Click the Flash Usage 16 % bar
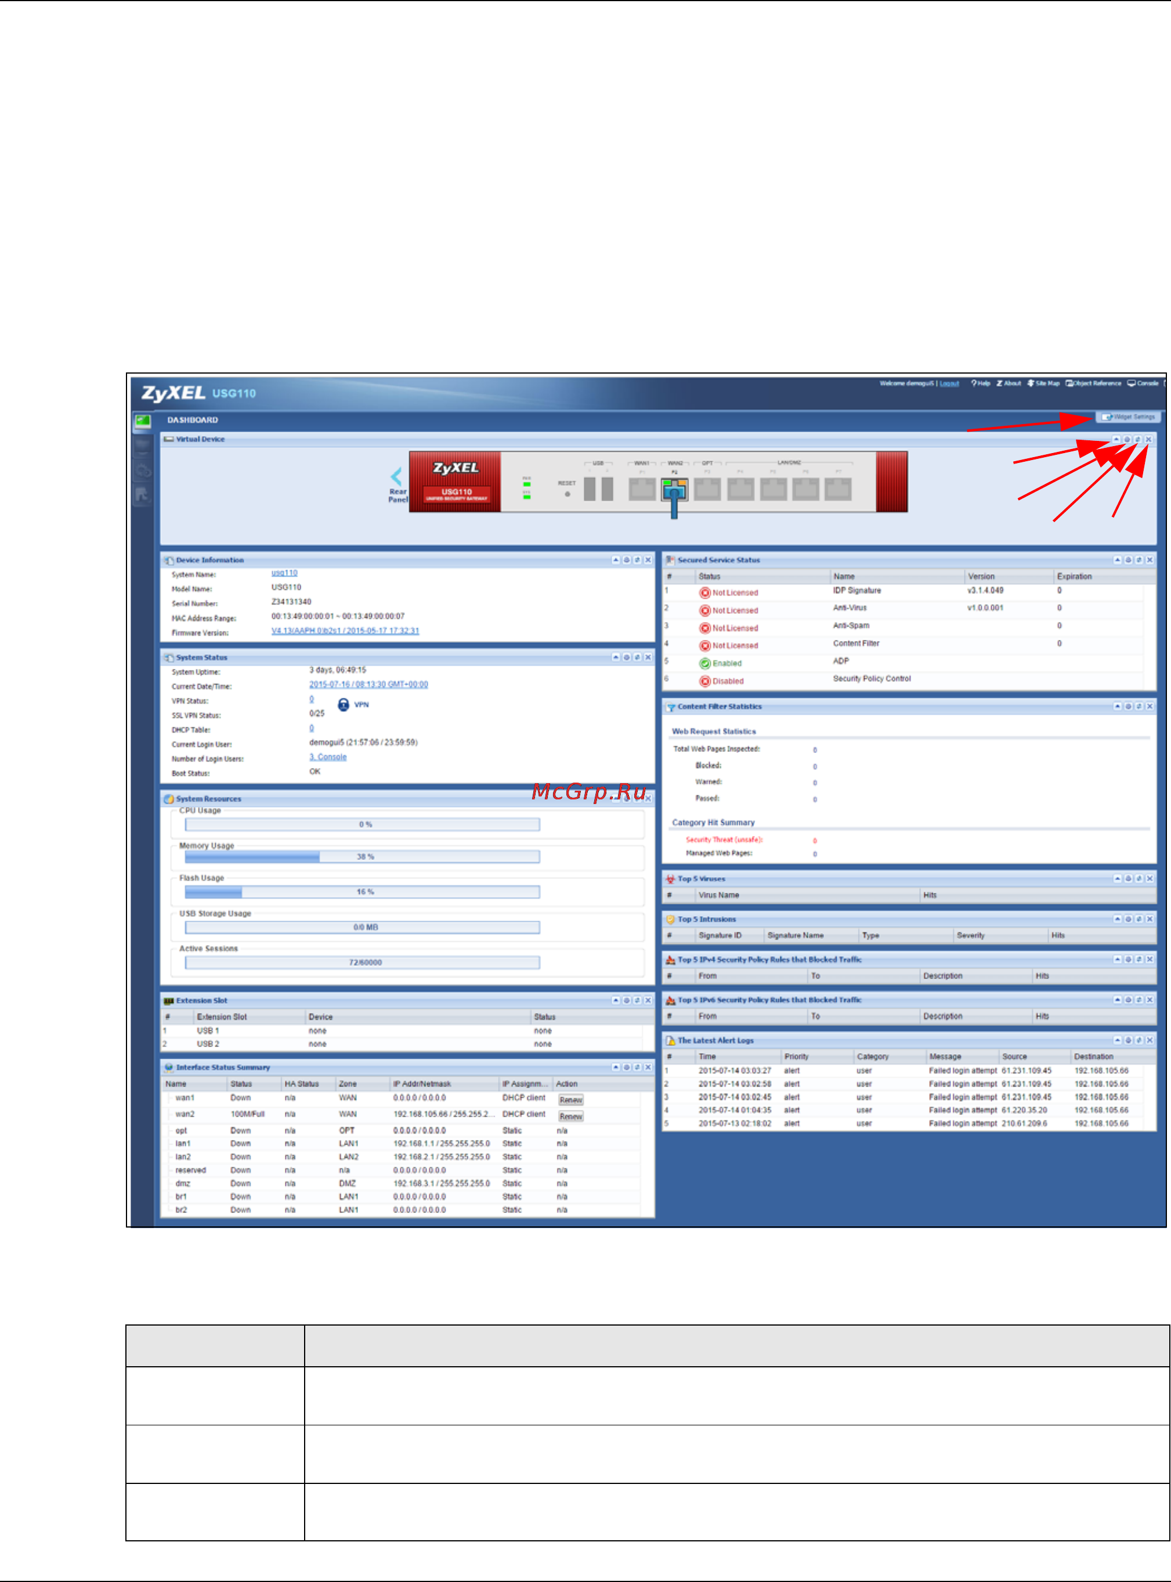 pyautogui.click(x=362, y=892)
